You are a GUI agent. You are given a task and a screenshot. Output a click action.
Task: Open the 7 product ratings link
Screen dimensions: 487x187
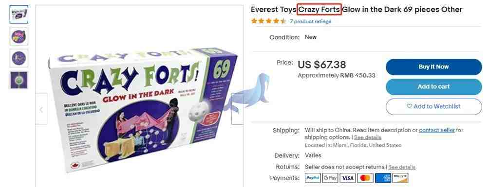(310, 21)
